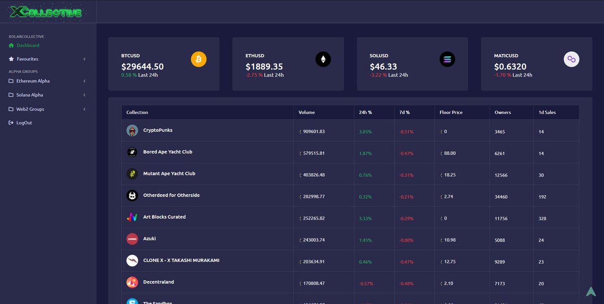Click the Bored Ape Yacht Club avatar

pos(132,152)
